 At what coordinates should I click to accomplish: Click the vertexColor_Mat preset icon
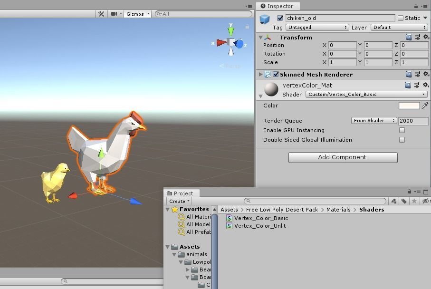coord(417,85)
